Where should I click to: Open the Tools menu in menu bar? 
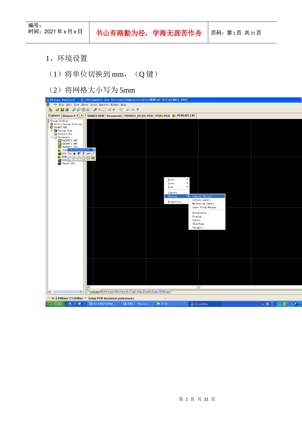(x=93, y=105)
